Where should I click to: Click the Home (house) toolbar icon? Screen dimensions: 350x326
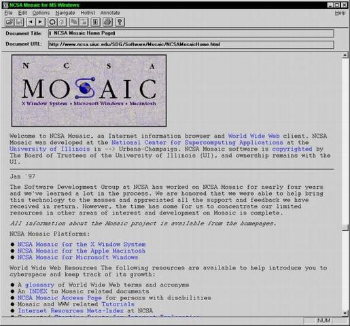[62, 22]
